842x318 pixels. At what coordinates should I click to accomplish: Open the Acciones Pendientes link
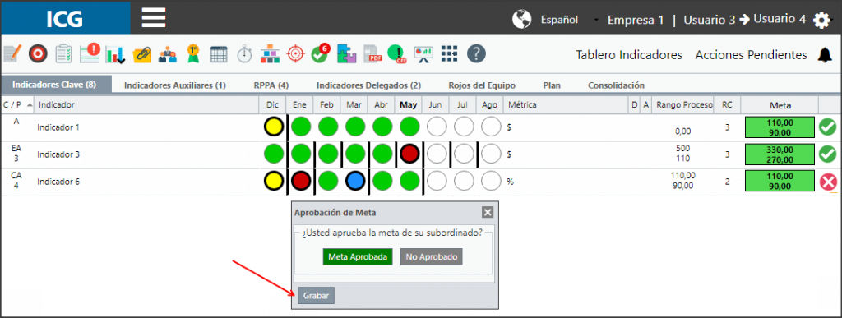(x=751, y=55)
